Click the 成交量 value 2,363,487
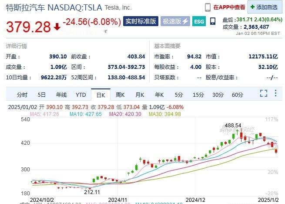Viewport: 285px width, 204px height. [x=256, y=27]
